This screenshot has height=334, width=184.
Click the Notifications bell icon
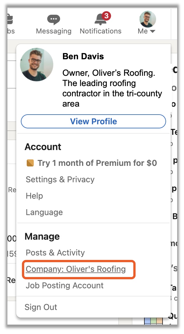[x=101, y=19]
